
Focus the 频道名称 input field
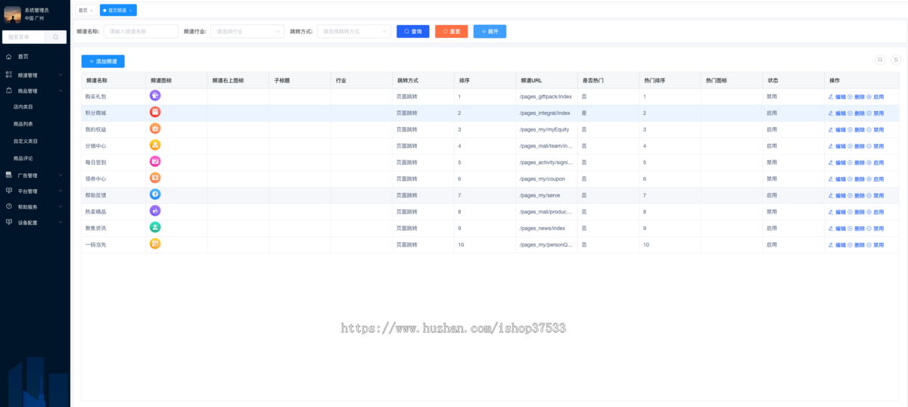tap(141, 32)
